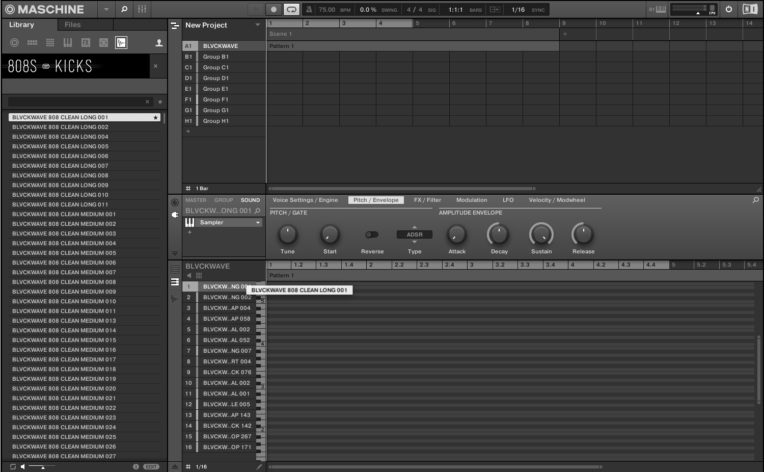Click the EDIT button in browser footer
This screenshot has width=764, height=472.
(x=151, y=466)
